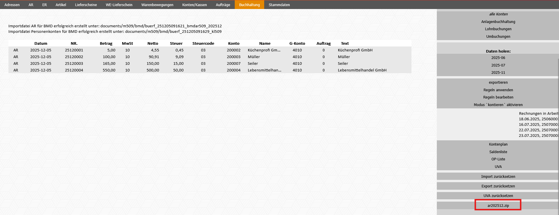The image size is (559, 215).
Task: Click Import zurücksetzen
Action: pos(498,177)
